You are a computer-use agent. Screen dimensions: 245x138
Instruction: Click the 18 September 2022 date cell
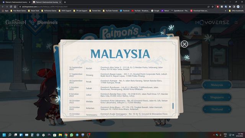pyautogui.click(x=76, y=82)
